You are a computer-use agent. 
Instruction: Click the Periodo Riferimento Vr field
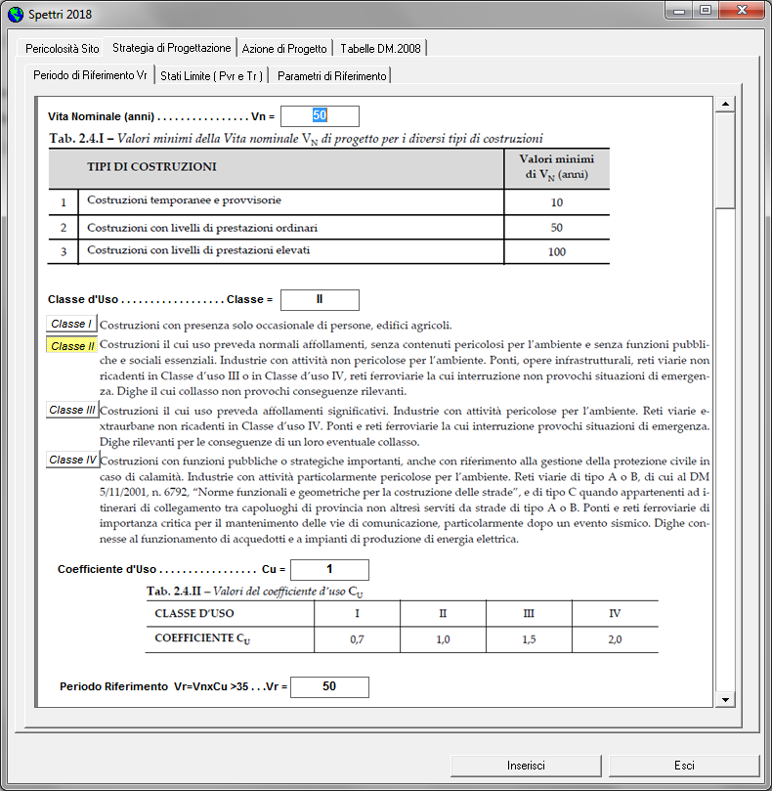click(x=329, y=686)
